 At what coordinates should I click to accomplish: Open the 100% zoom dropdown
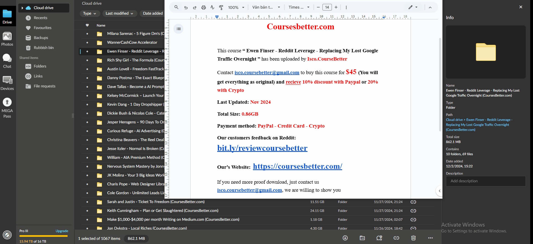point(236,7)
